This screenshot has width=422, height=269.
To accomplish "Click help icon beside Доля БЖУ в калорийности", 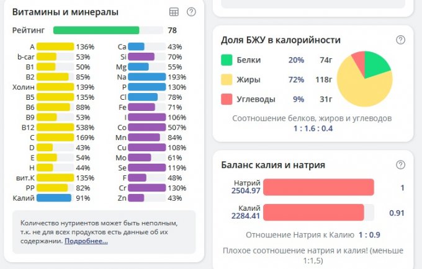I will [400, 40].
